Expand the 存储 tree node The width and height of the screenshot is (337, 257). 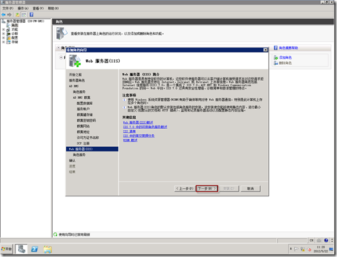(x=3, y=42)
